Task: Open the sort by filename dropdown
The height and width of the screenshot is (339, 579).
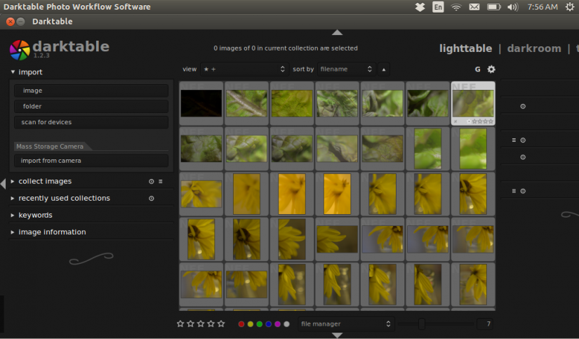Action: pyautogui.click(x=345, y=69)
